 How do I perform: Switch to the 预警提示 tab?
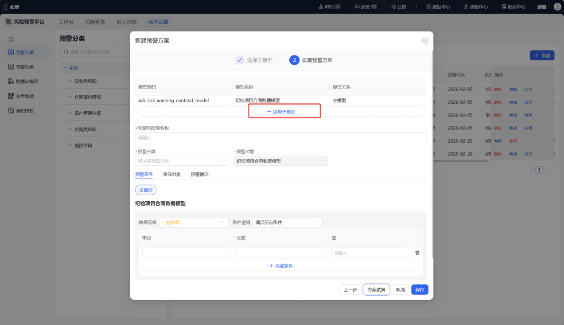(199, 174)
